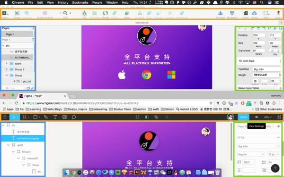Click the Create Symbol icon in Sketch

45,13
